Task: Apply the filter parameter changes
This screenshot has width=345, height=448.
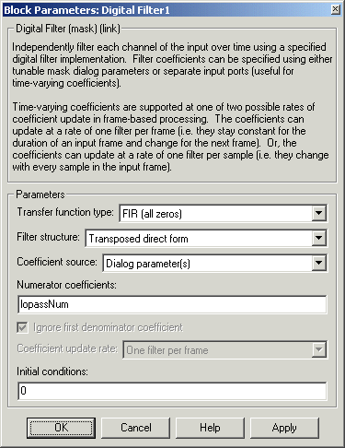Action: click(284, 428)
